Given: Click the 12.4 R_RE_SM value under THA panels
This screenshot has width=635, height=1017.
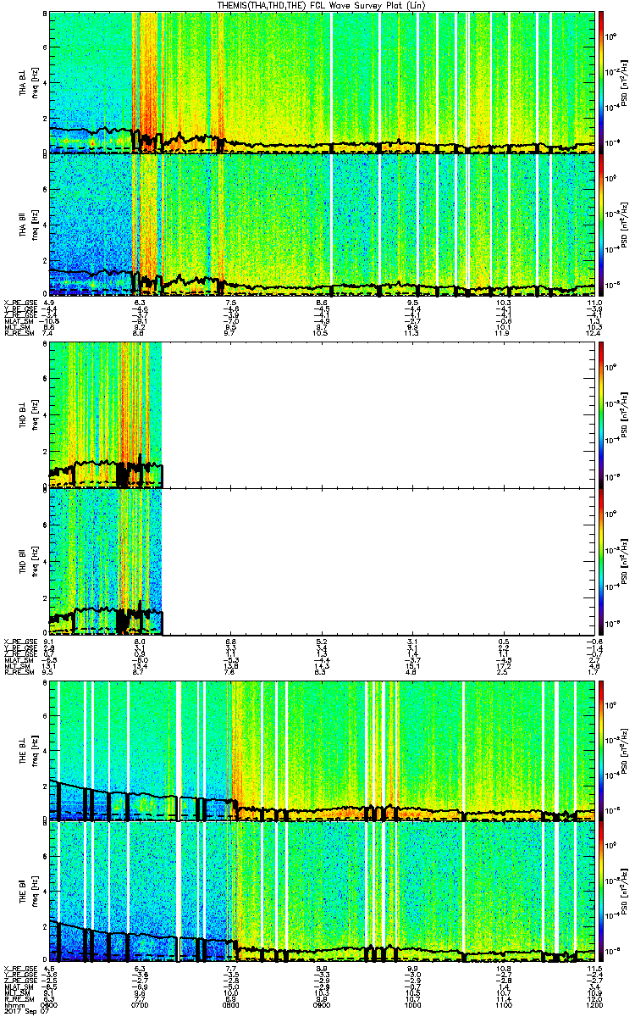Looking at the screenshot, I should (595, 333).
